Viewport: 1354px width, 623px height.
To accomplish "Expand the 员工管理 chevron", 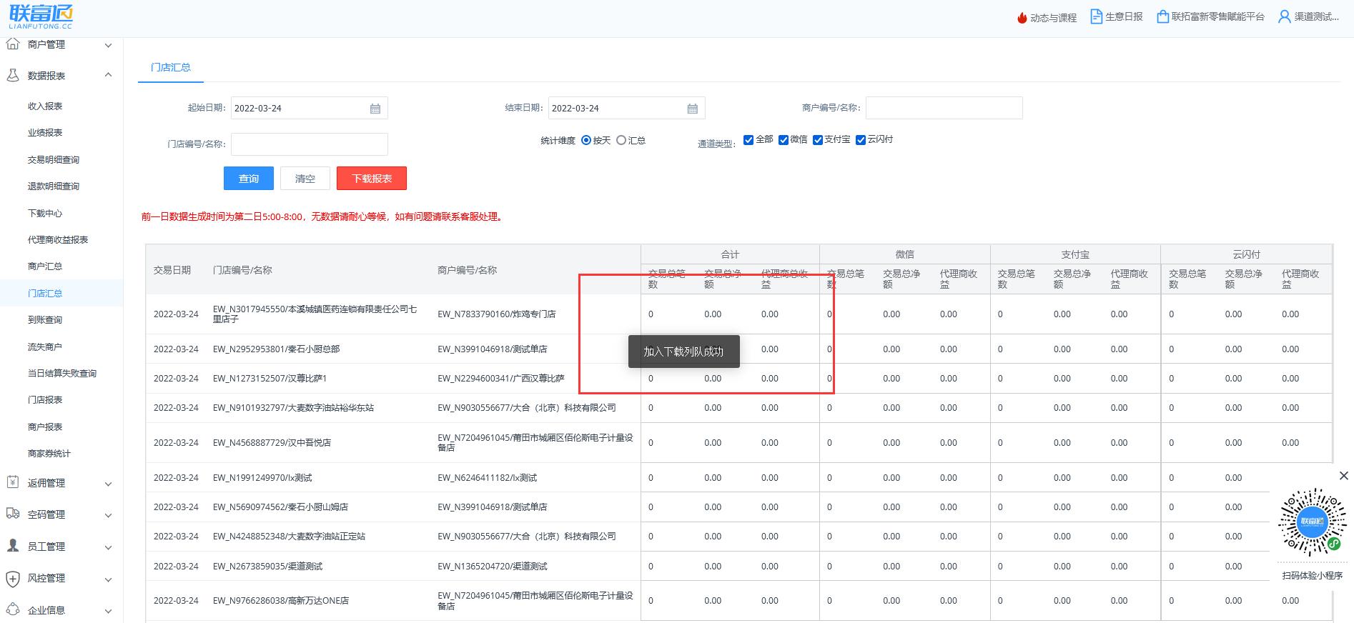I will point(108,547).
